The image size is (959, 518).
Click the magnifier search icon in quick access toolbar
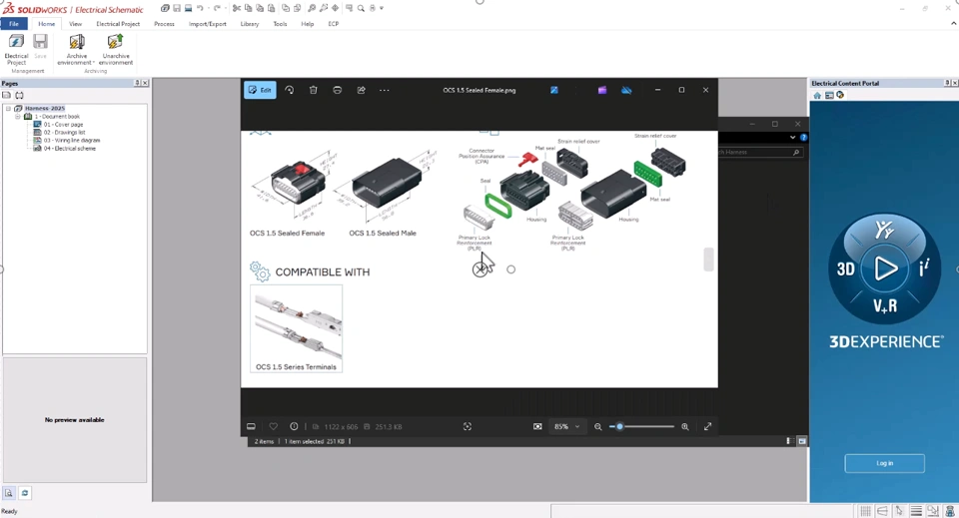[361, 8]
